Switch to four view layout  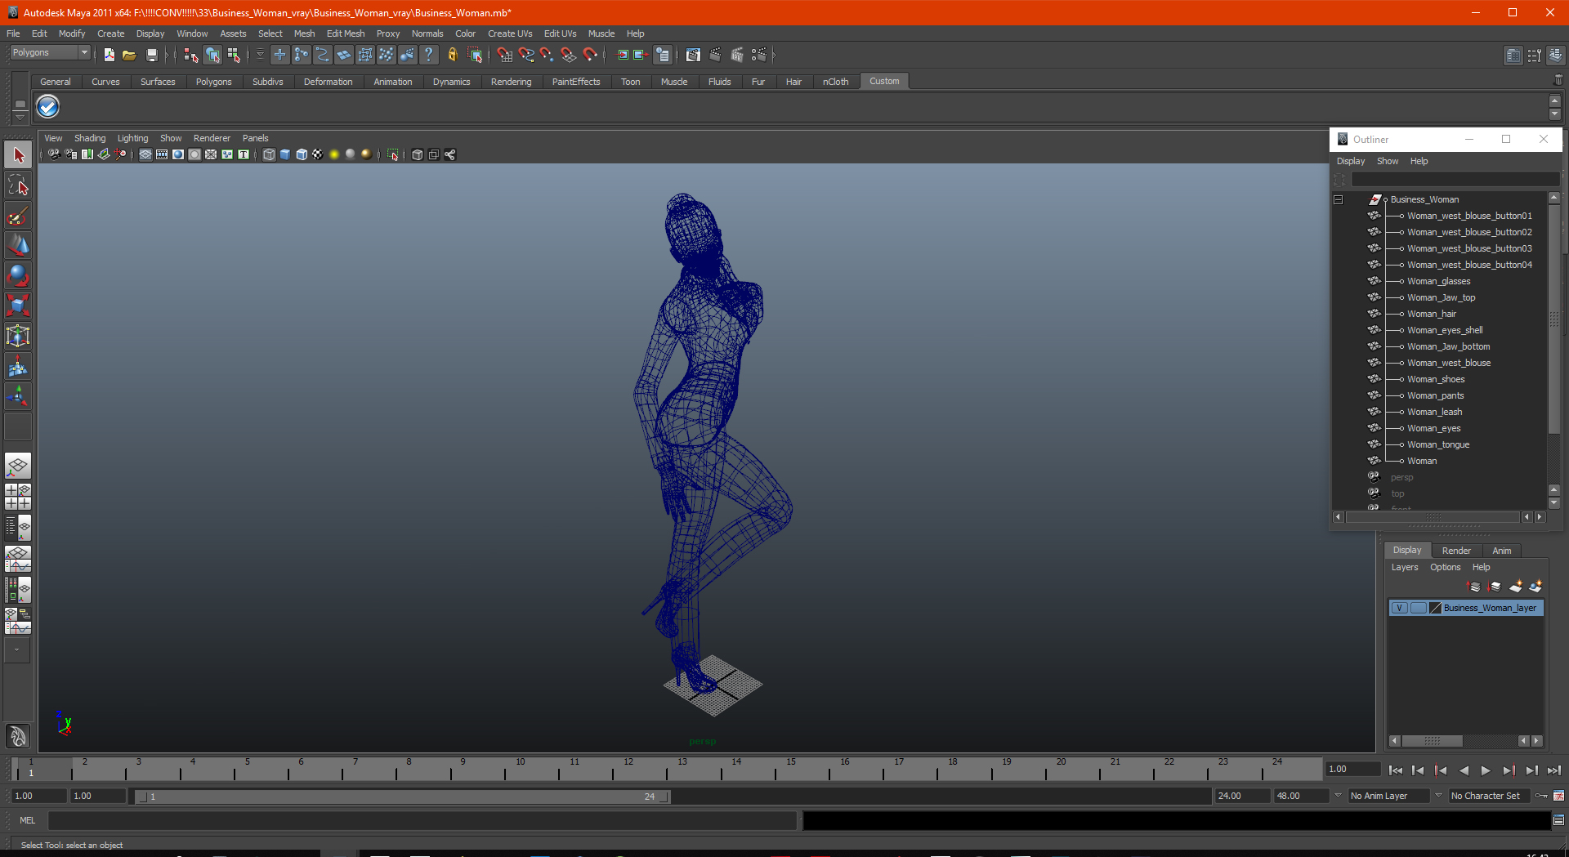pyautogui.click(x=18, y=497)
